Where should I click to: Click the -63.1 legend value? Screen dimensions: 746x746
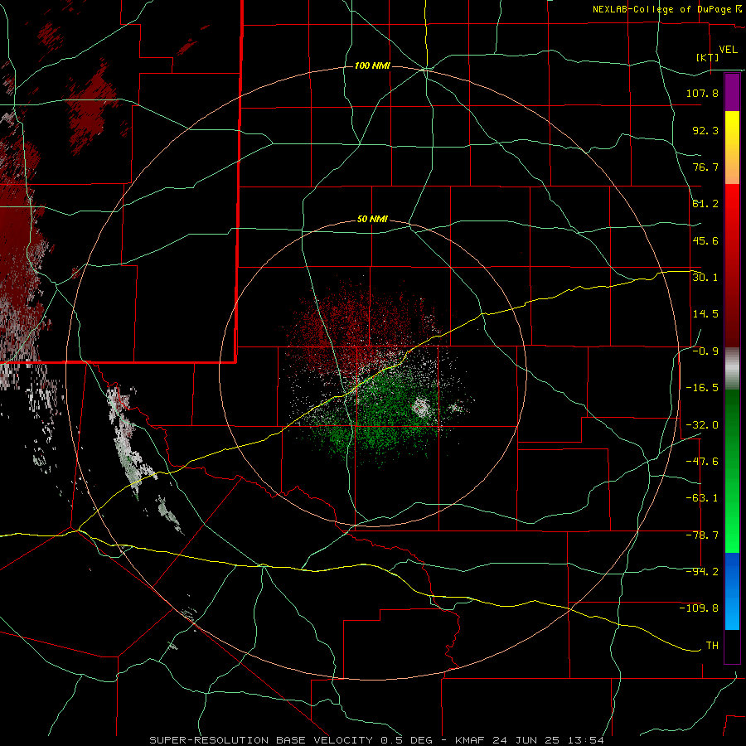[x=702, y=498]
